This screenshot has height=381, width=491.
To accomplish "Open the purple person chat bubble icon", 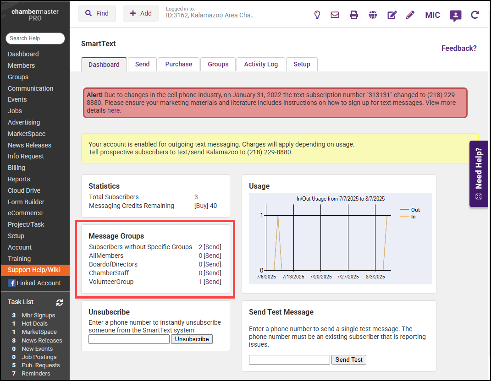I will coord(455,16).
